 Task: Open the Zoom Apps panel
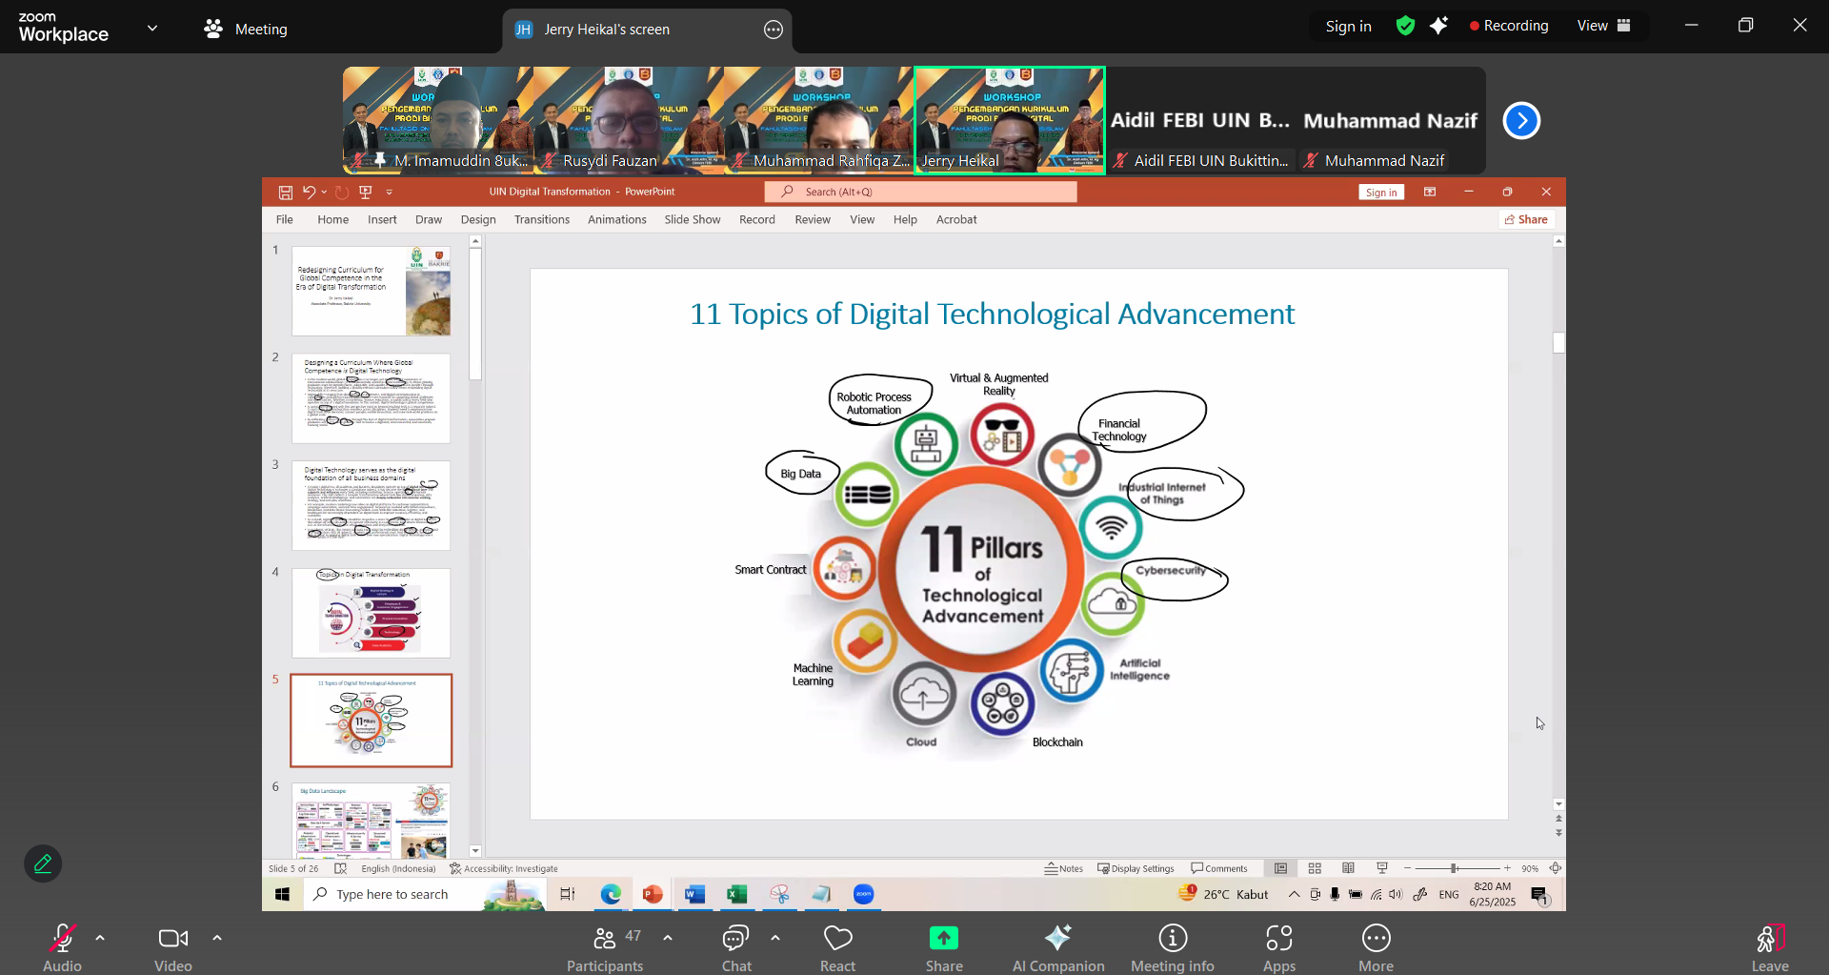[x=1278, y=947]
